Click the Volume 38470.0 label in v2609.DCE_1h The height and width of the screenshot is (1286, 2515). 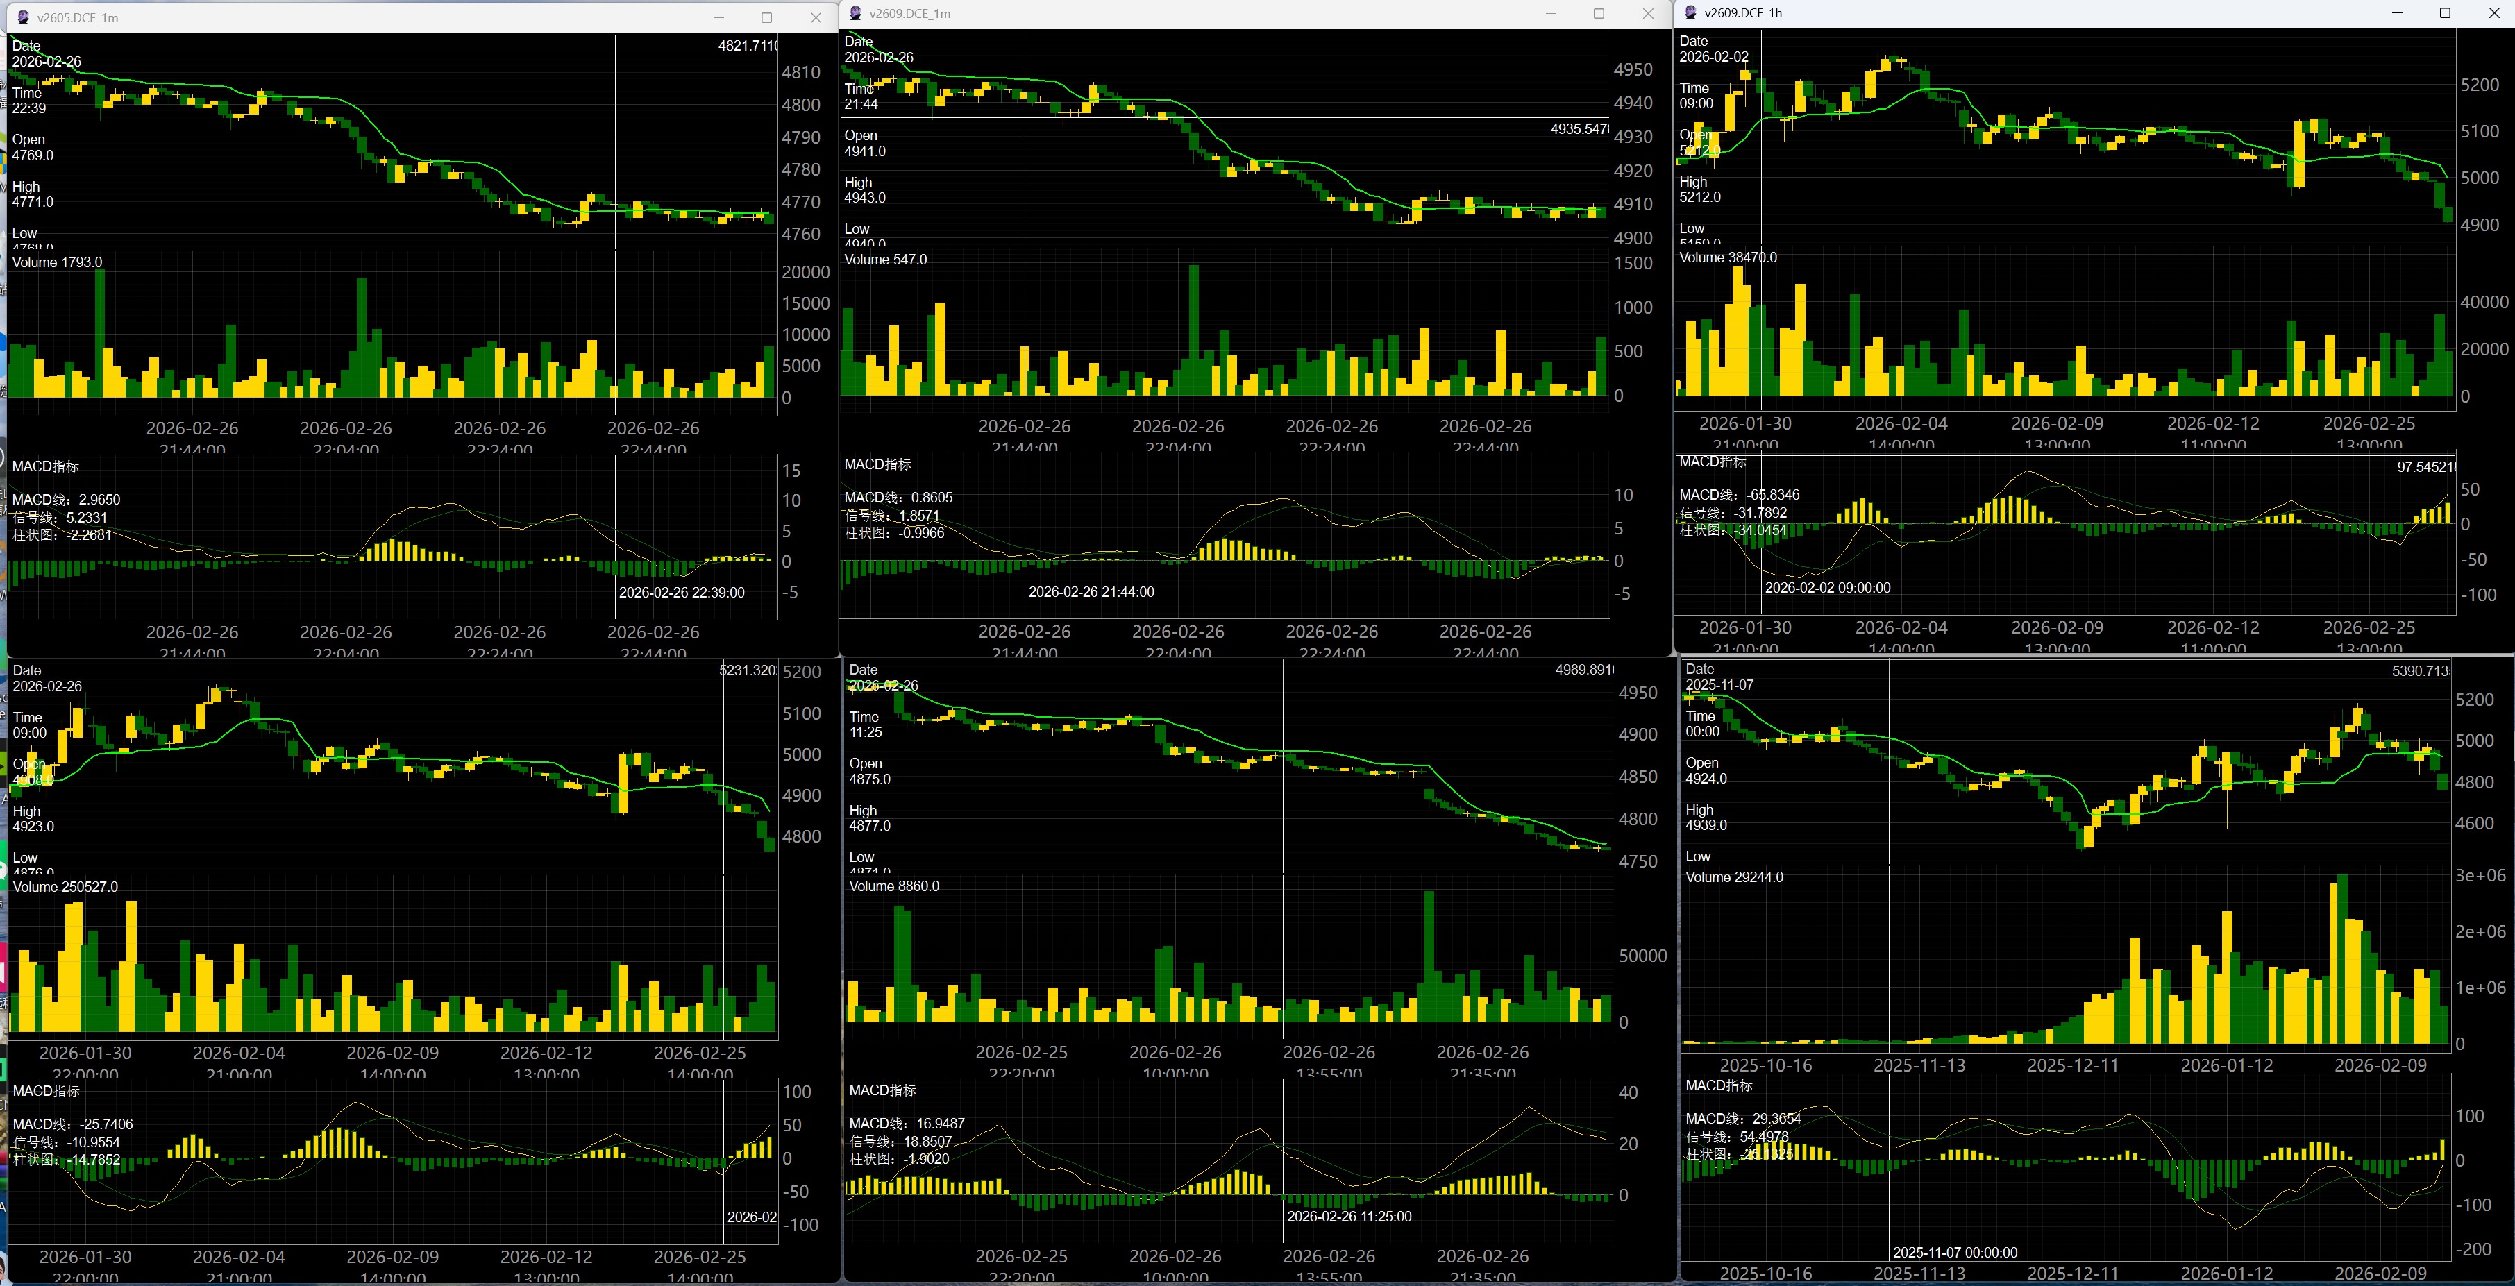point(1727,257)
